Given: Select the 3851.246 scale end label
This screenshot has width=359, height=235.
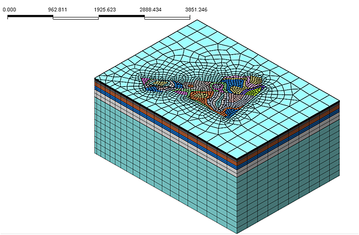Looking at the screenshot, I should click(196, 10).
